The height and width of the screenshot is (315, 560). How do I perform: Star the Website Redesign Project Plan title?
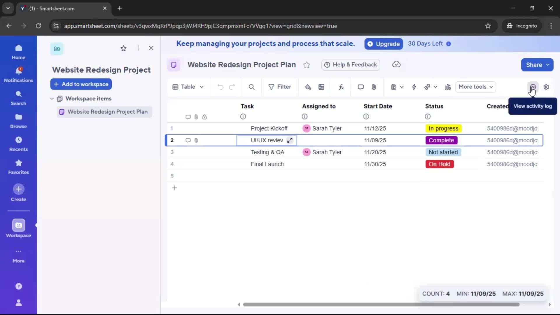coord(307,65)
